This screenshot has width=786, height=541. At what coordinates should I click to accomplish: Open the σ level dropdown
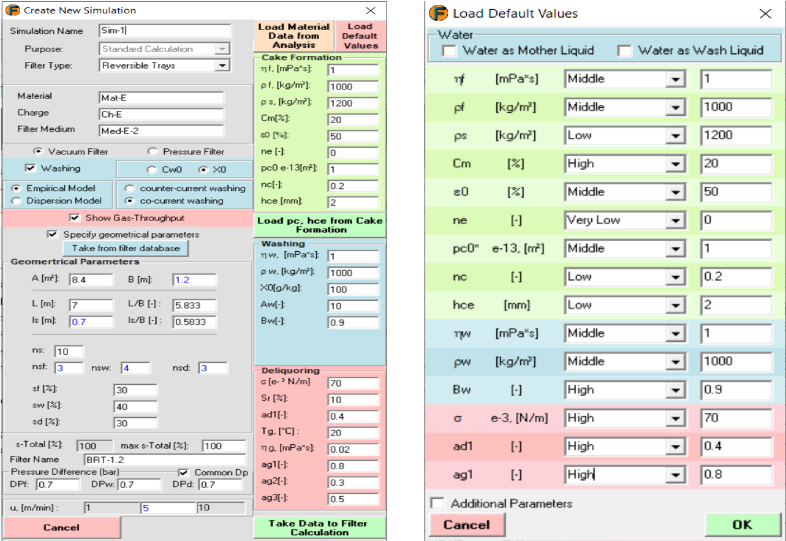click(x=675, y=418)
